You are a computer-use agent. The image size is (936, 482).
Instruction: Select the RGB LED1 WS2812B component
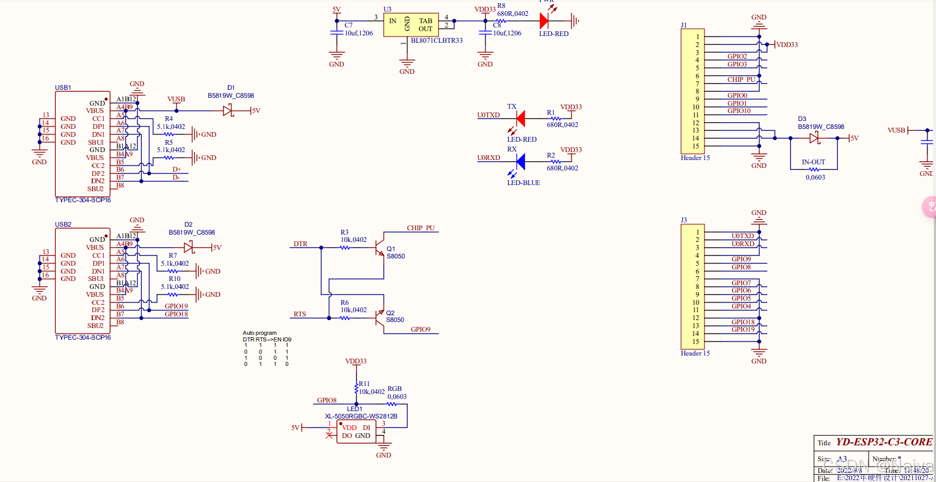357,431
